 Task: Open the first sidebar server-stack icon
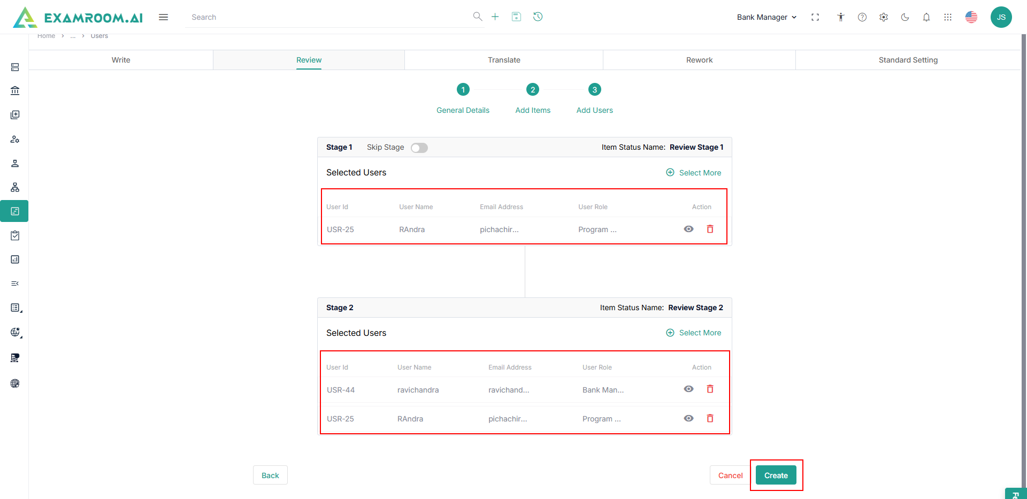pos(15,67)
